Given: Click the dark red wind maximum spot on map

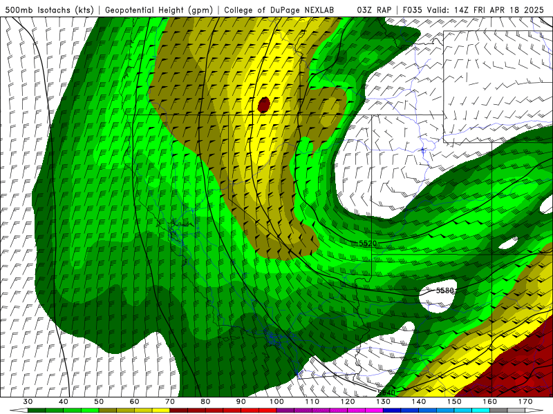Looking at the screenshot, I should [264, 105].
